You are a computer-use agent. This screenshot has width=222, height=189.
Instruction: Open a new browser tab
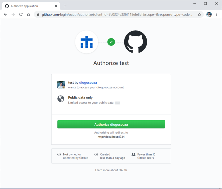tap(65, 6)
